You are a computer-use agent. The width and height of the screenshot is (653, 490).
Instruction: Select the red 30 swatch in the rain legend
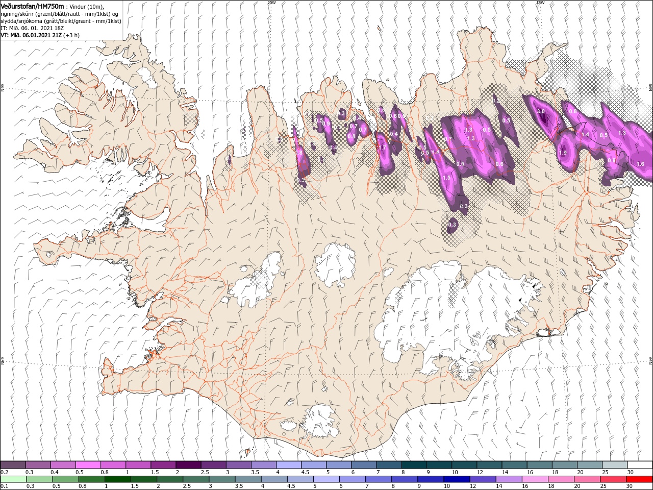point(639,479)
